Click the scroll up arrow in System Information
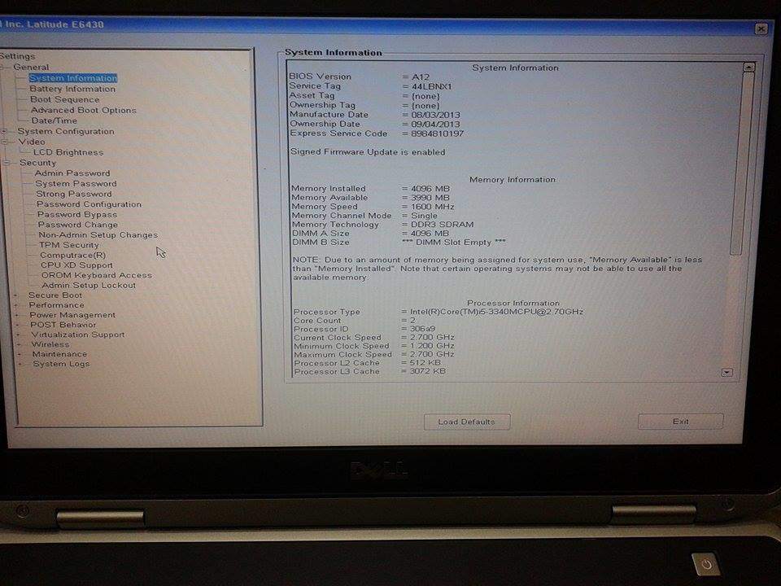The height and width of the screenshot is (586, 781). click(x=748, y=67)
